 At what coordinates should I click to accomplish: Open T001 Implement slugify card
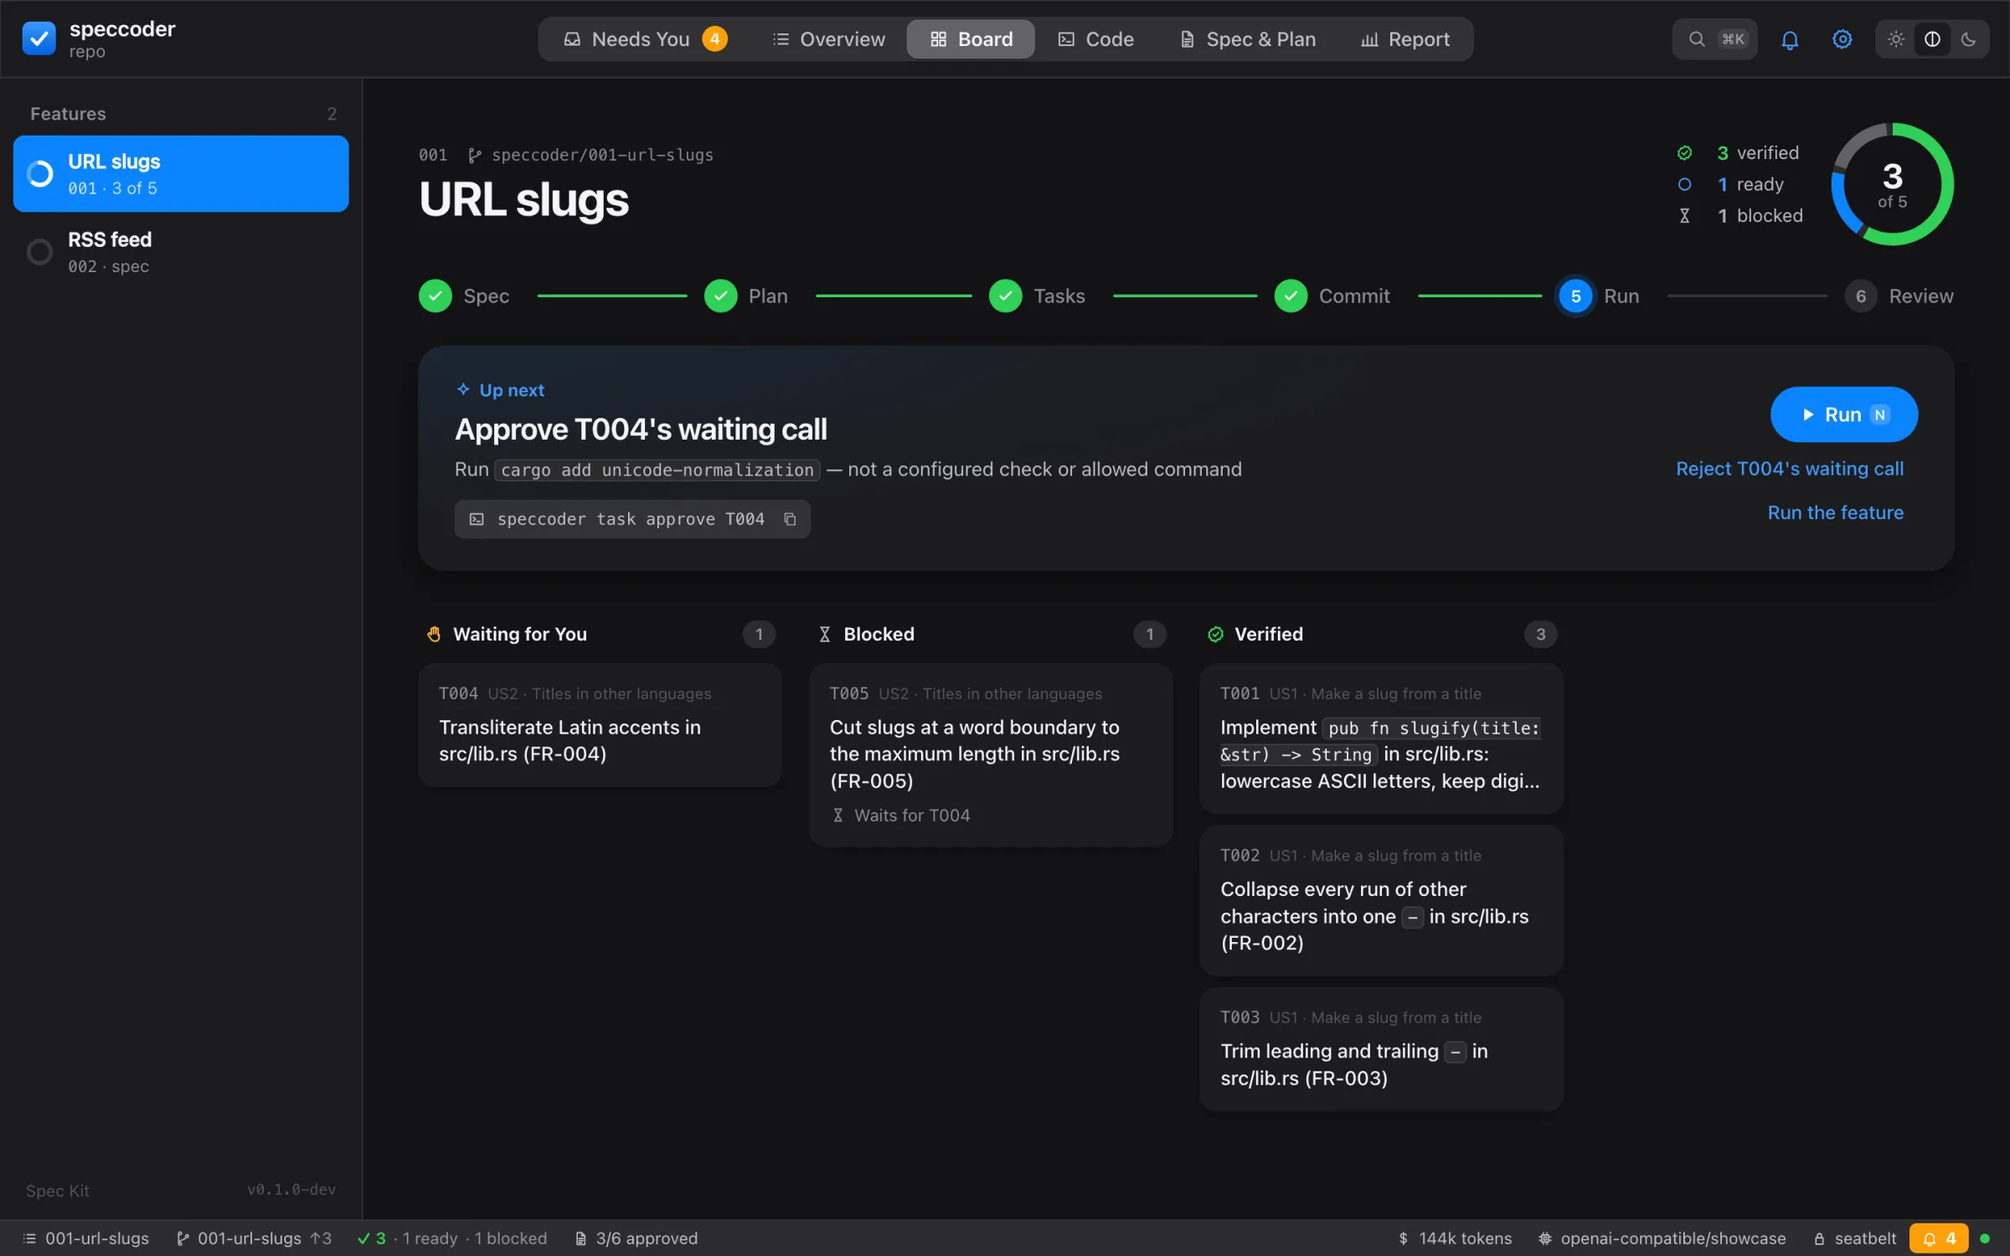(1381, 739)
